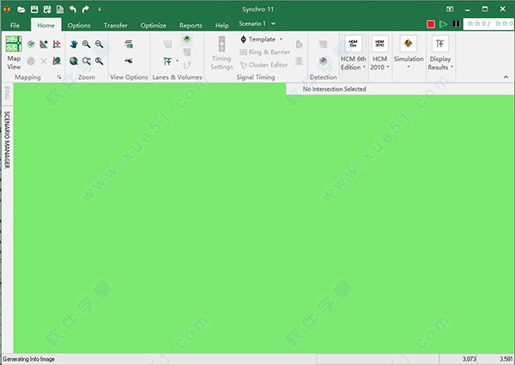The image size is (515, 365).
Task: Select the Home tab
Action: pos(46,25)
